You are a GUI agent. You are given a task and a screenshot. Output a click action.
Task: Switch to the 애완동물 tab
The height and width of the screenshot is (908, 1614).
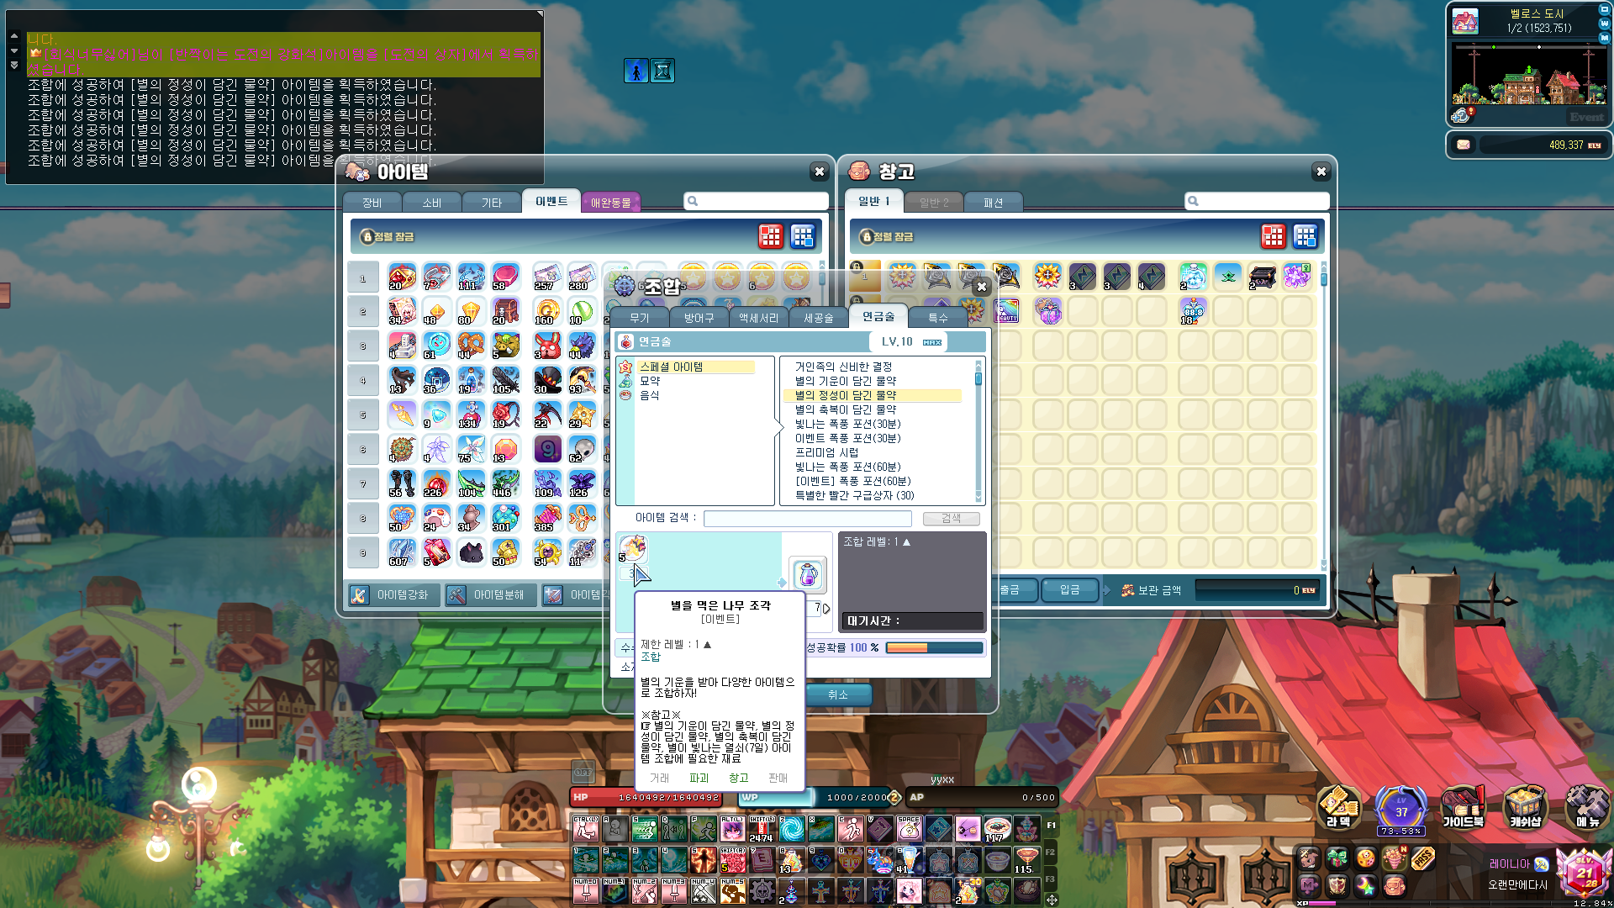pyautogui.click(x=610, y=203)
